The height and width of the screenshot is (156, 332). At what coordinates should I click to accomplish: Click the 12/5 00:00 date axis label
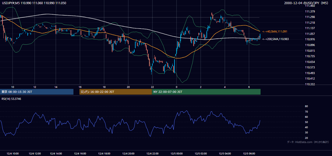pyautogui.click(x=177, y=154)
